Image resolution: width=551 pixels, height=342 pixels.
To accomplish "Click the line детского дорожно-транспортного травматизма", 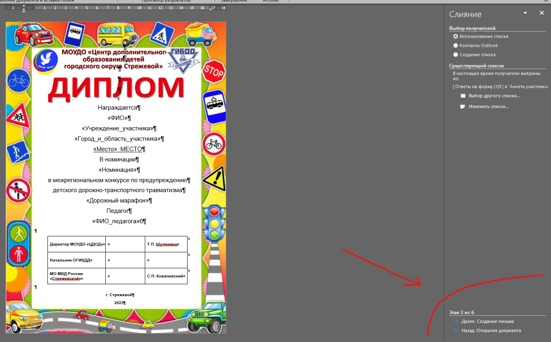I will coord(117,190).
